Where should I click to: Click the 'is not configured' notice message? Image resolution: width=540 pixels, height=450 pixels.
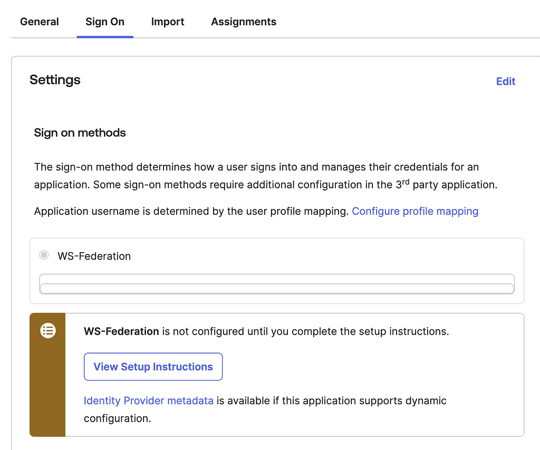[x=305, y=332]
